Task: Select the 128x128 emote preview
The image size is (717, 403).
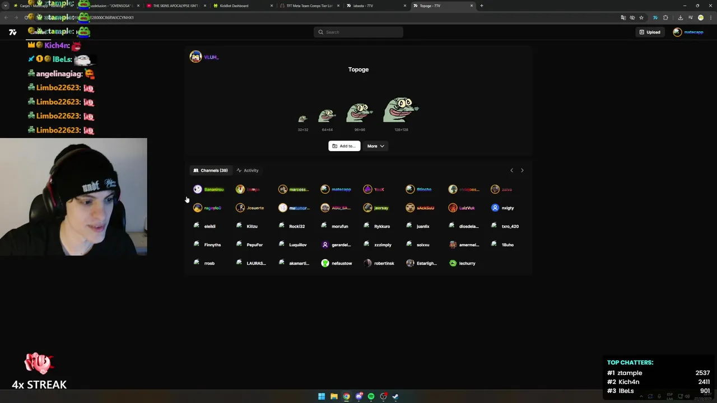Action: (401, 110)
